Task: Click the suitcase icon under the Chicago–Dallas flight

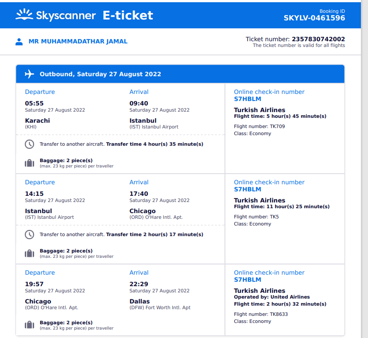Action: (x=29, y=325)
